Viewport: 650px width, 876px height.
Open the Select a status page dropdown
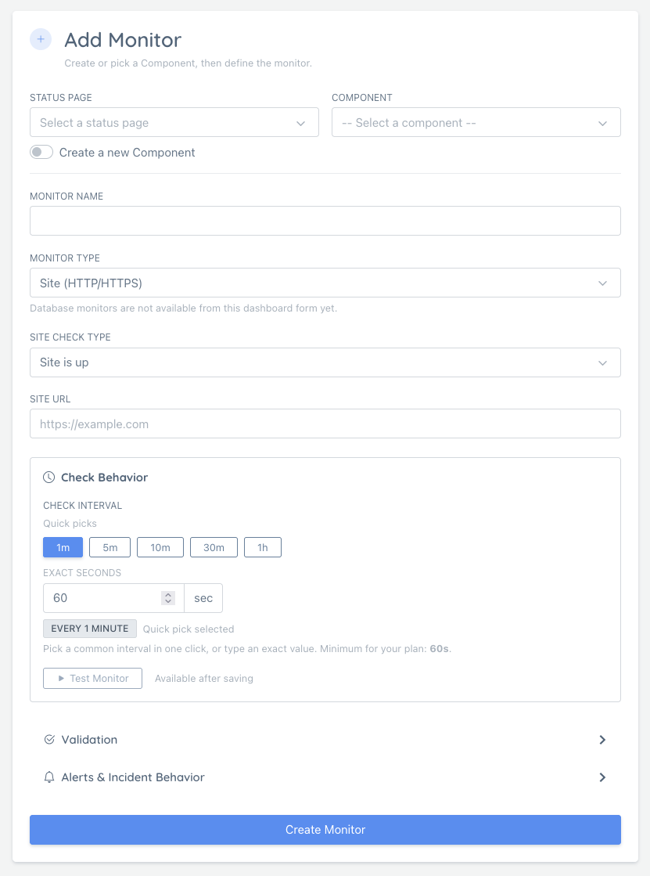pos(174,122)
